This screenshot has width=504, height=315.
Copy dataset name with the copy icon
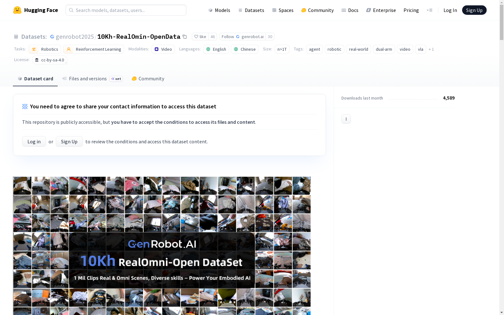click(x=185, y=37)
